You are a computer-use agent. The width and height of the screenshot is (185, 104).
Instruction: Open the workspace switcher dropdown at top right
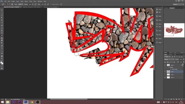(178, 4)
